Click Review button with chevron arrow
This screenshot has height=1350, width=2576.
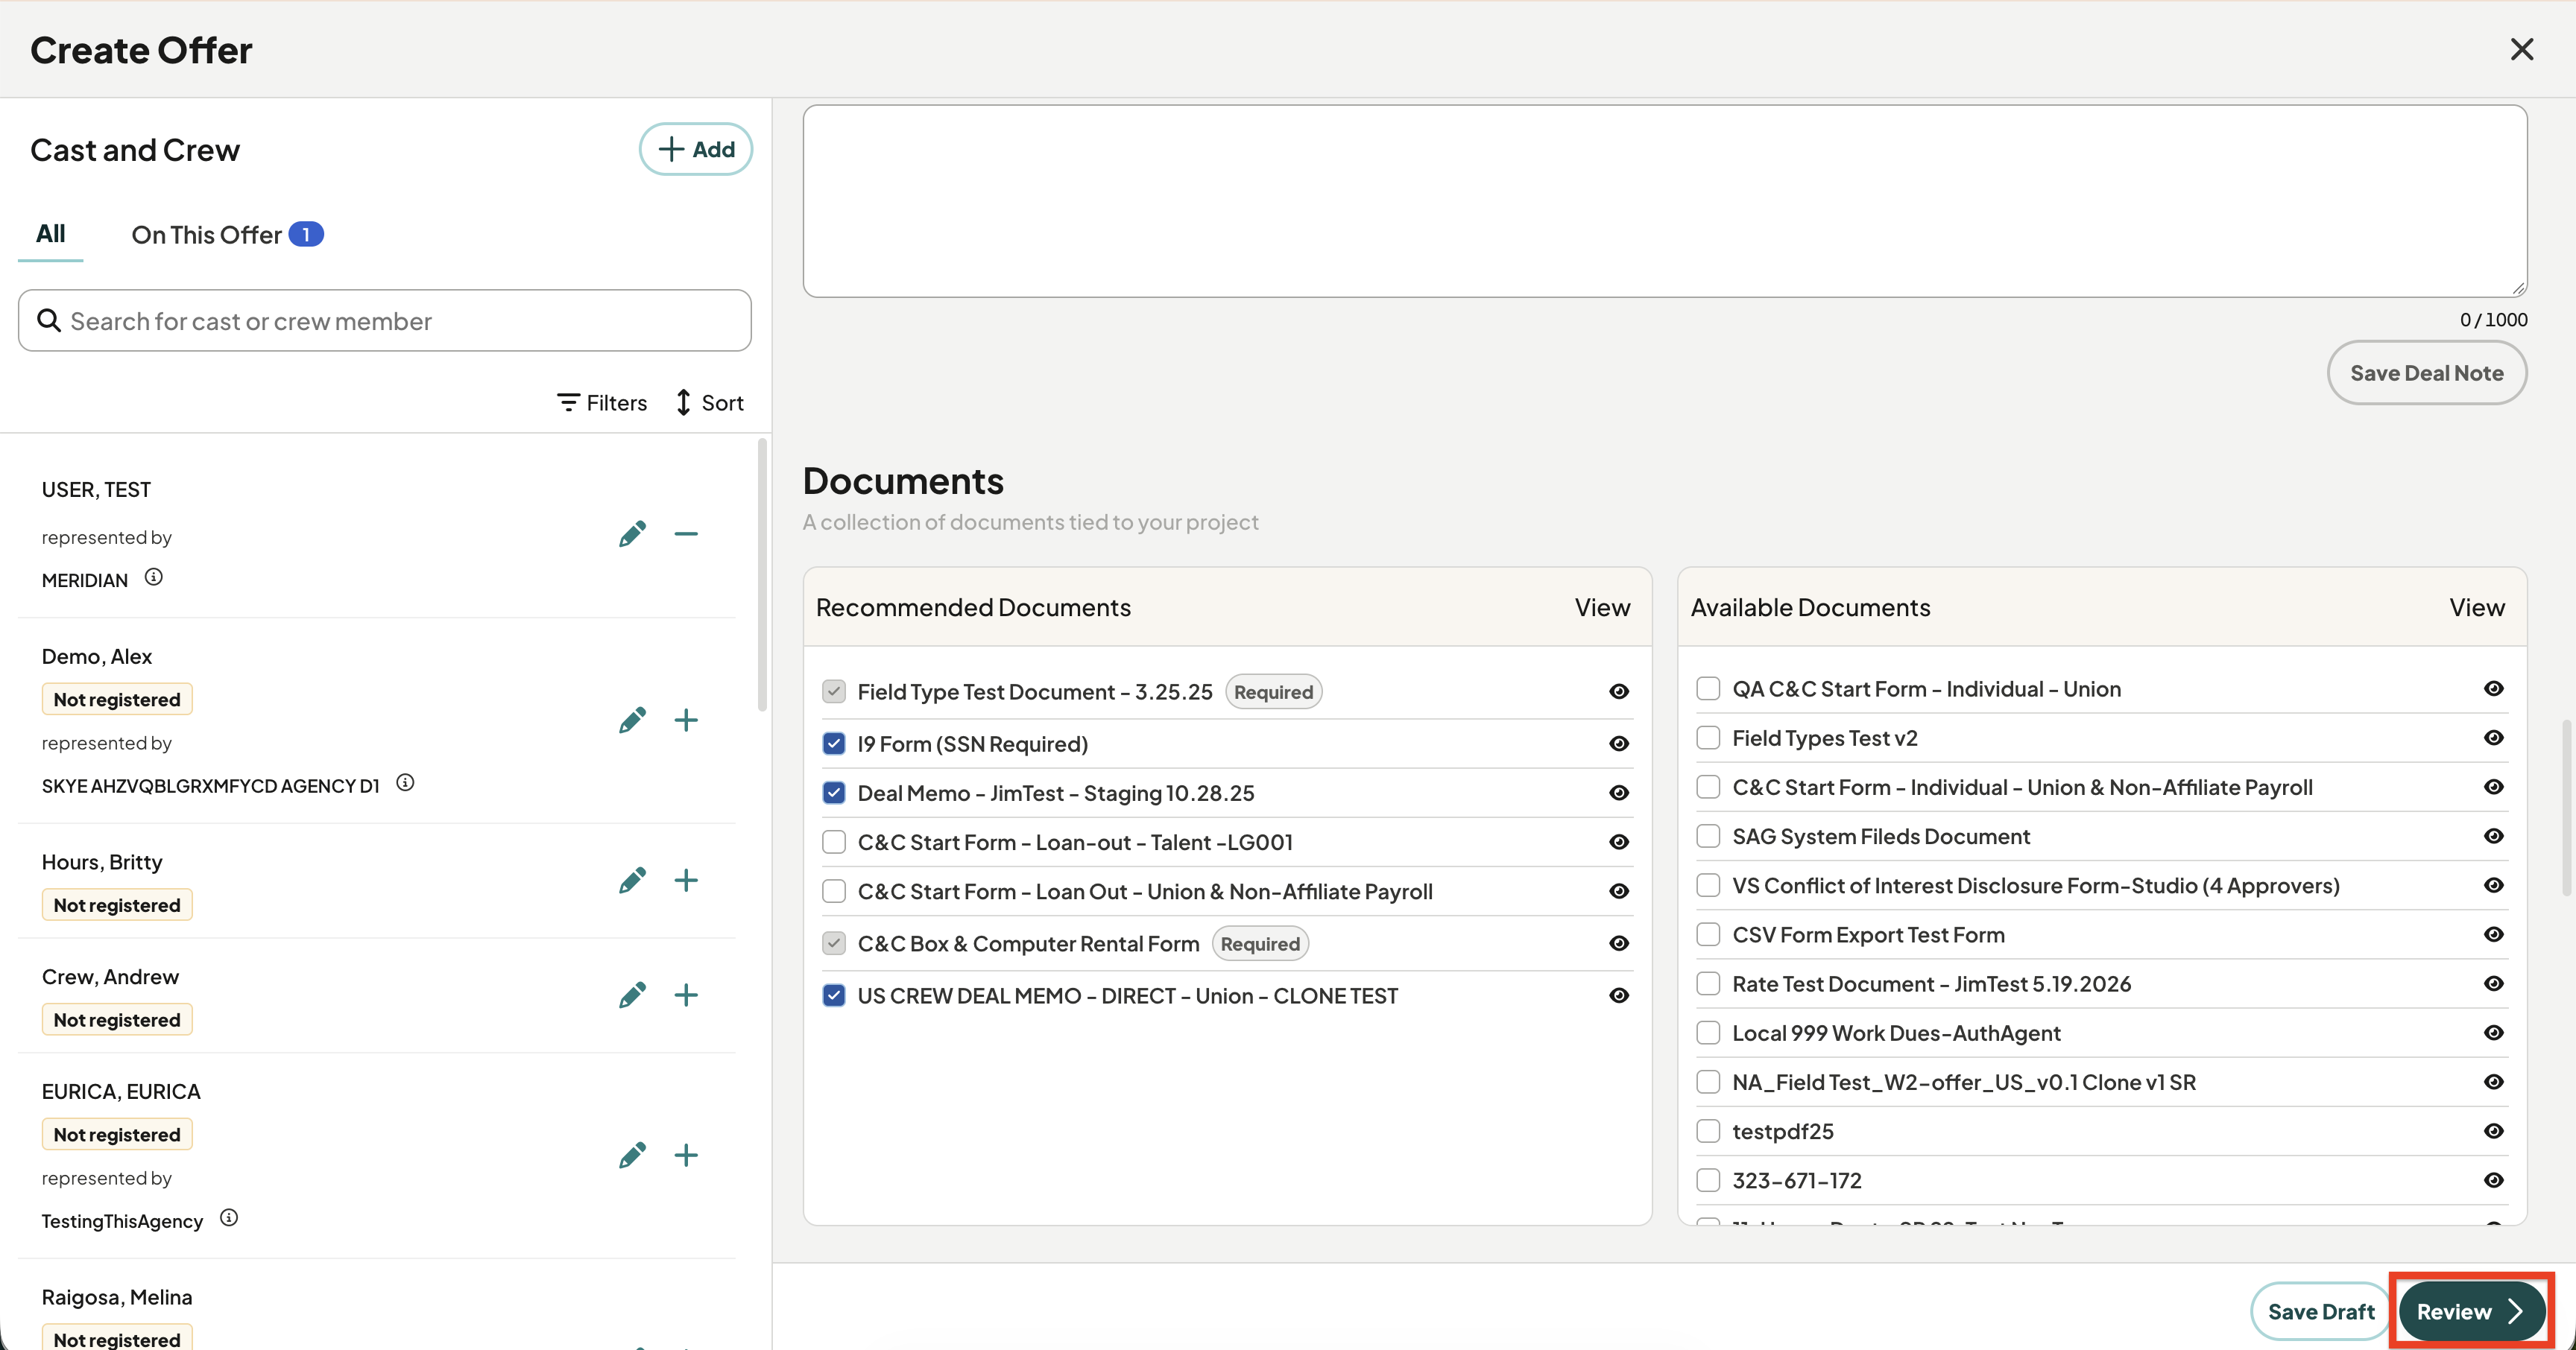point(2471,1312)
